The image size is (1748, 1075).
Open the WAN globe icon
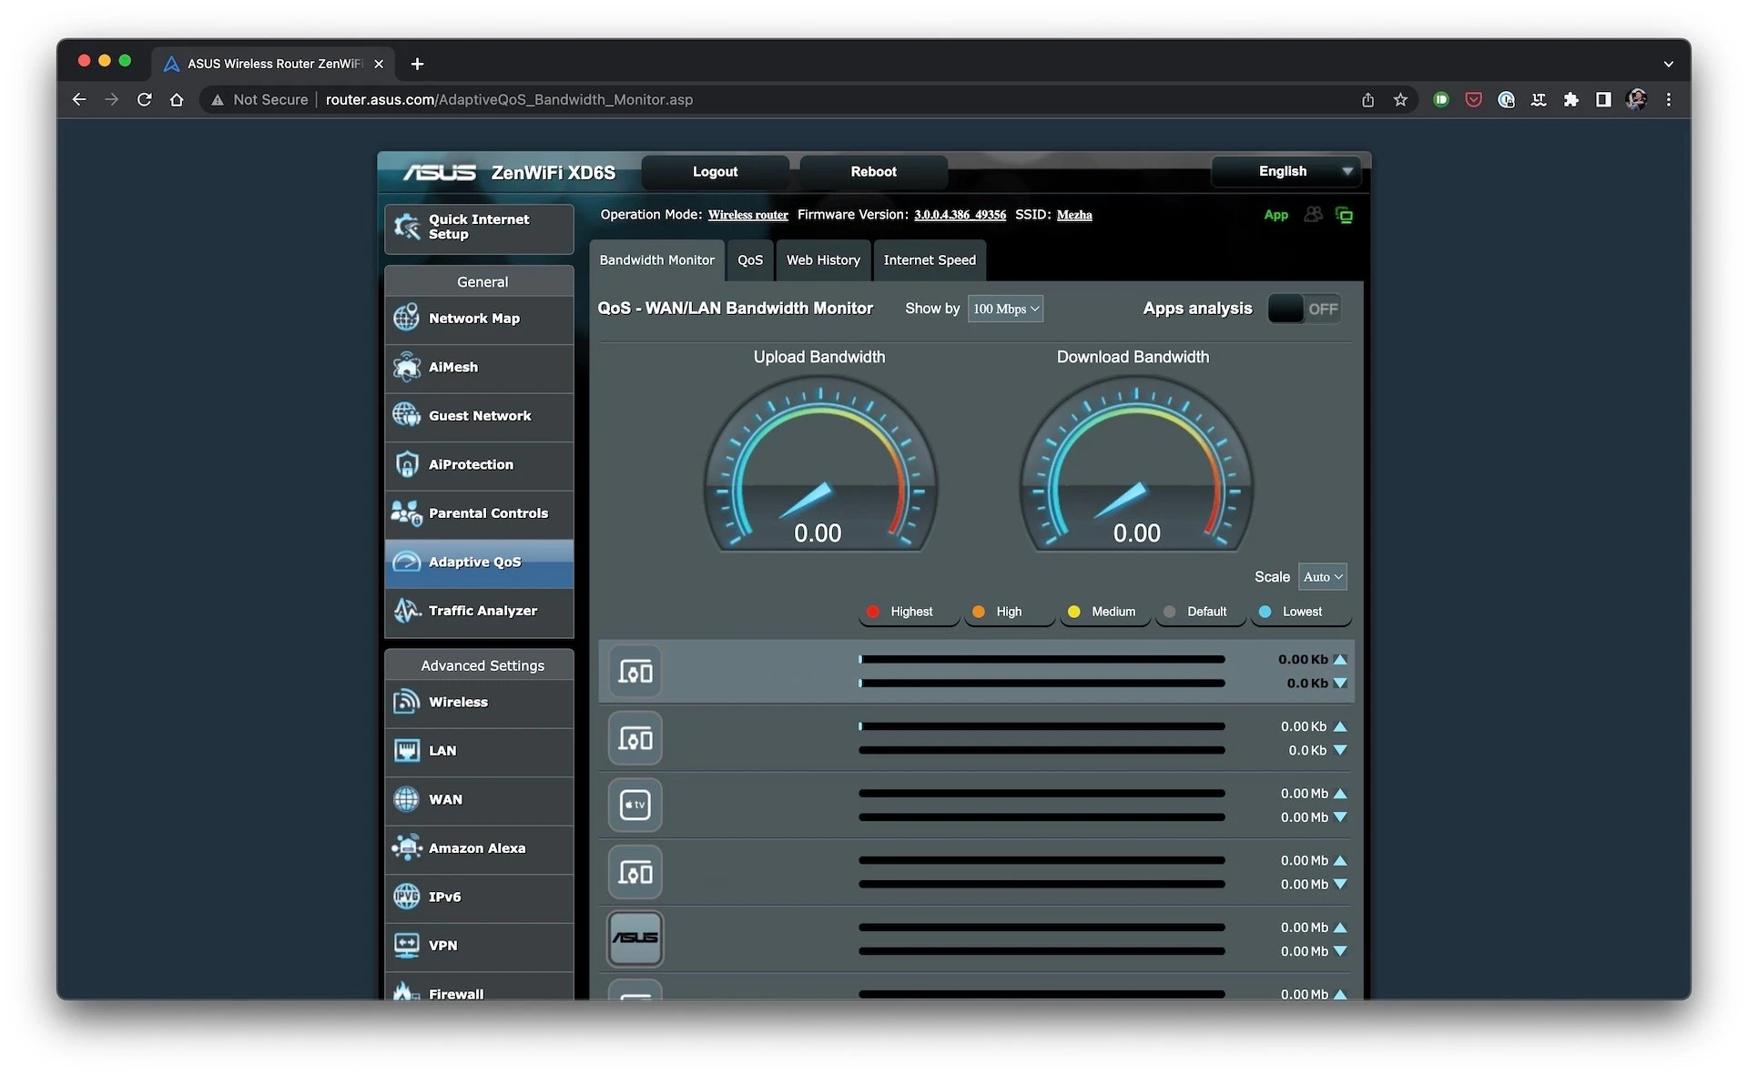406,799
